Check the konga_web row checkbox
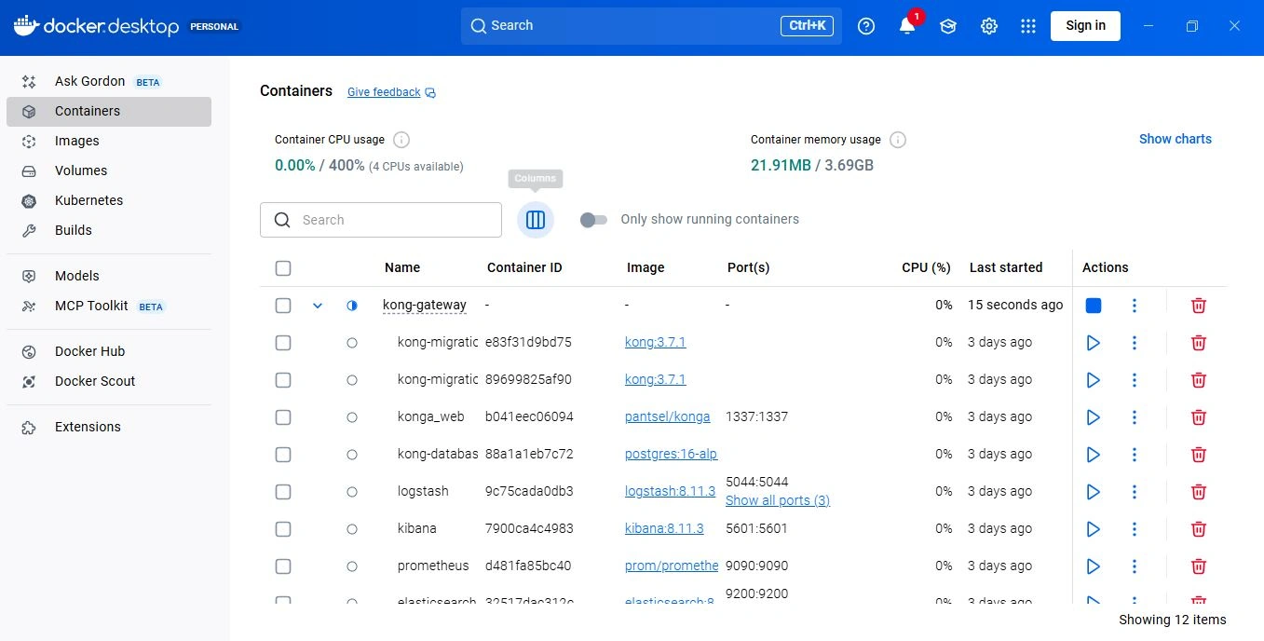Screen dimensions: 1264x641 [283, 417]
